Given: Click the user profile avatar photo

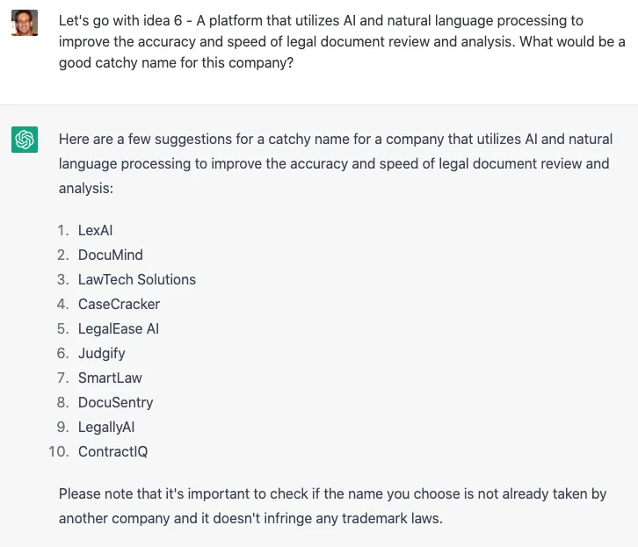Looking at the screenshot, I should pos(25,23).
